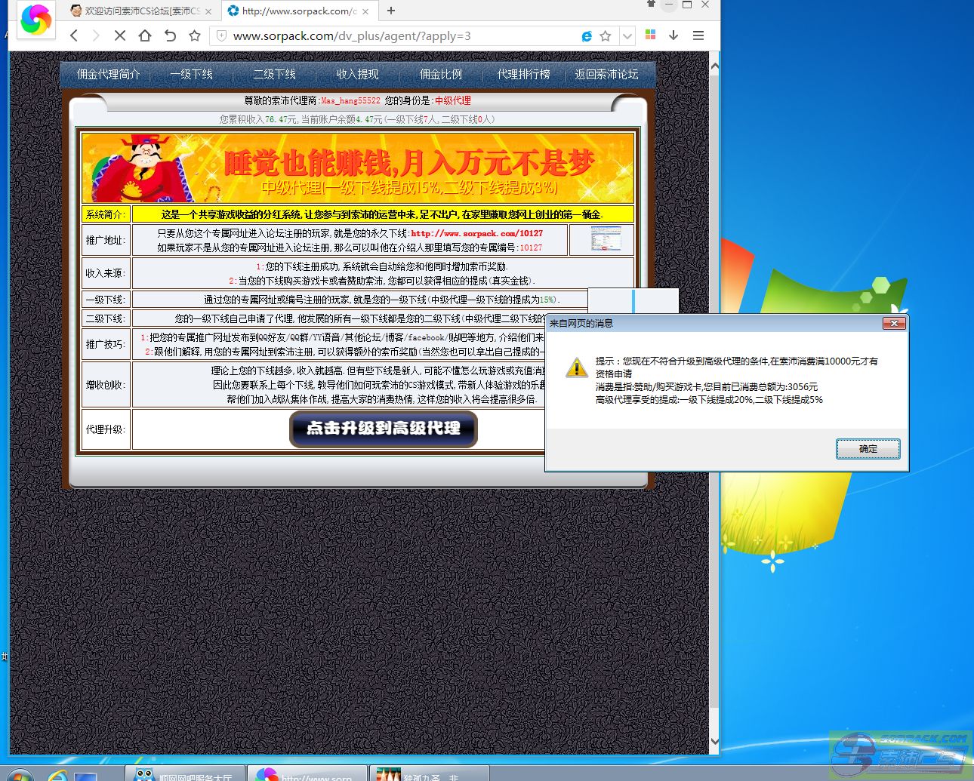Click 确定 in the message dialog

click(x=868, y=449)
